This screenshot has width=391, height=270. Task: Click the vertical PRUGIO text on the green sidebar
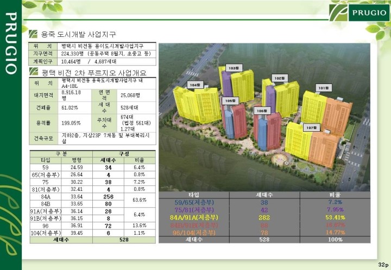[x=11, y=43]
